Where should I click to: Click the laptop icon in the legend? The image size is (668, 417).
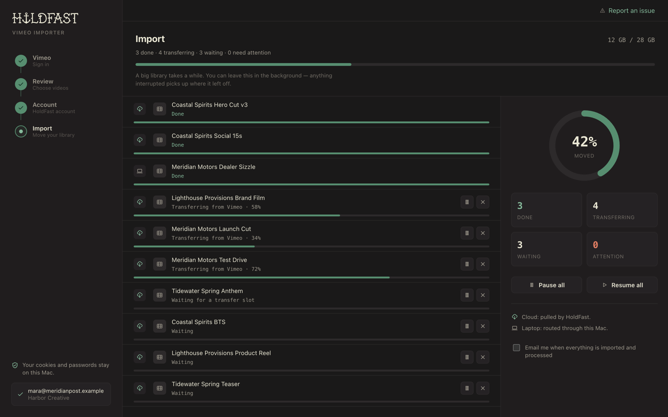514,328
